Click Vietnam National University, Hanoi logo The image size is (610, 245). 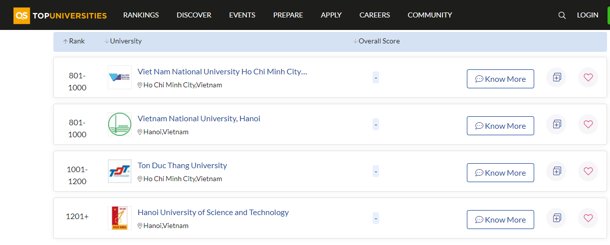point(120,124)
